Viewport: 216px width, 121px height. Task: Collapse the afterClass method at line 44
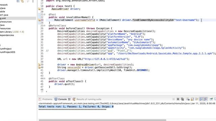click(45, 78)
